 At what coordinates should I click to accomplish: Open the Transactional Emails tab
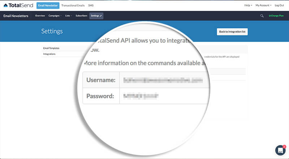(73, 5)
